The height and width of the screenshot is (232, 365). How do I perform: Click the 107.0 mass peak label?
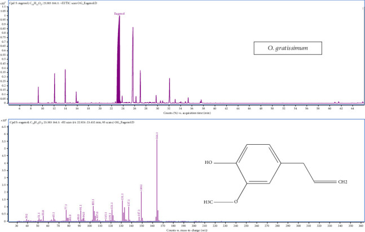[97, 215]
